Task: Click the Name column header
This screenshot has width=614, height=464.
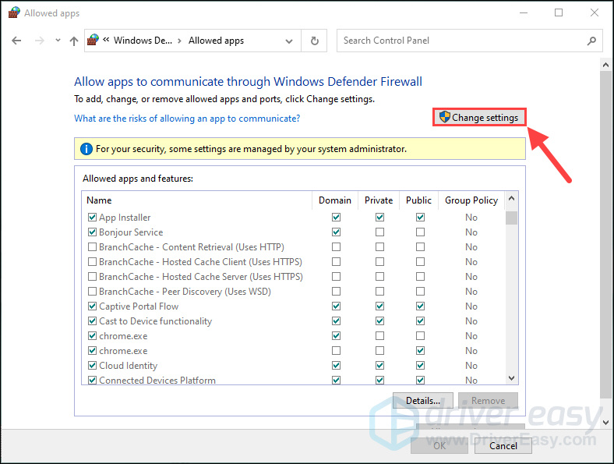Action: (100, 200)
